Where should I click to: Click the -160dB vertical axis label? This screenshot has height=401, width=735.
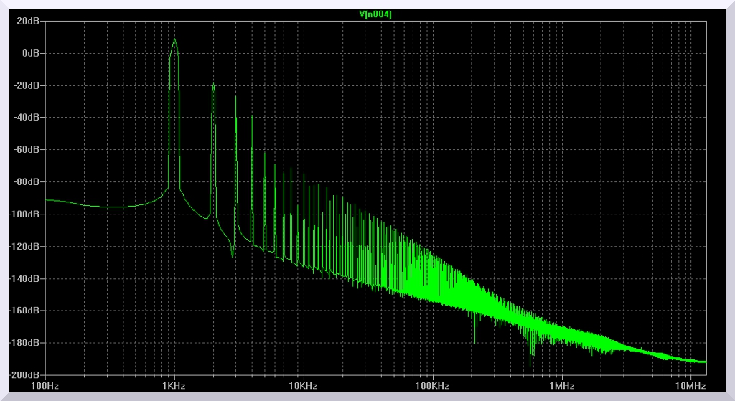click(26, 311)
